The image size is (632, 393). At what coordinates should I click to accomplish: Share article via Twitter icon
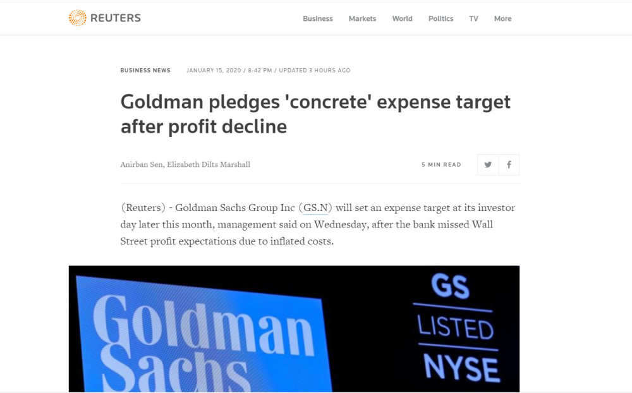point(488,164)
